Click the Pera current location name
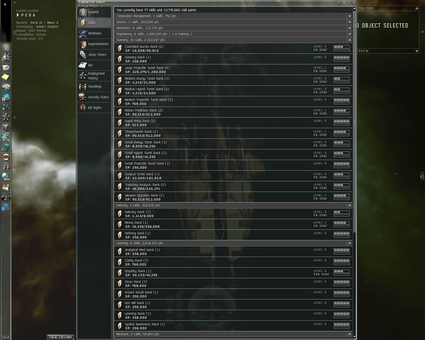The image size is (425, 340). pos(28,15)
